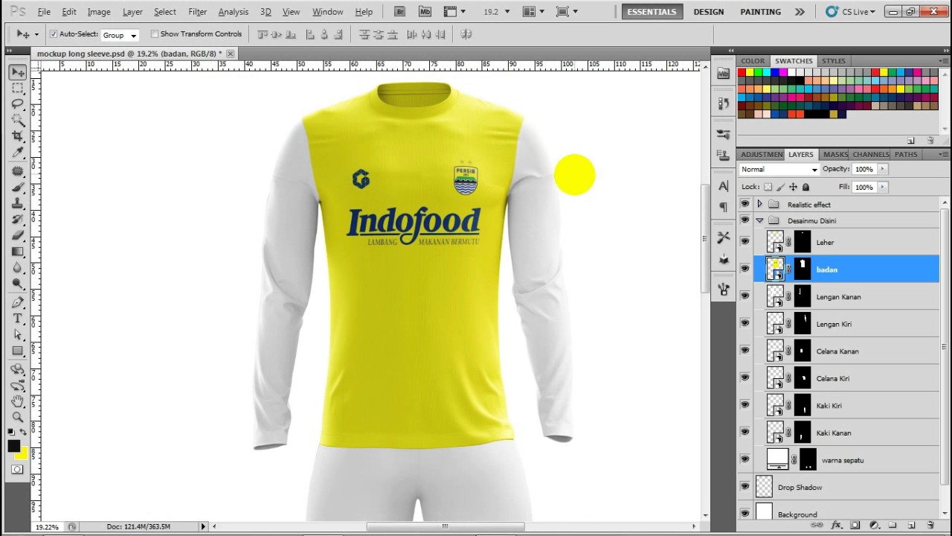Screen dimensions: 952x536
Task: Select the Lengan Kiri layer
Action: click(x=847, y=324)
